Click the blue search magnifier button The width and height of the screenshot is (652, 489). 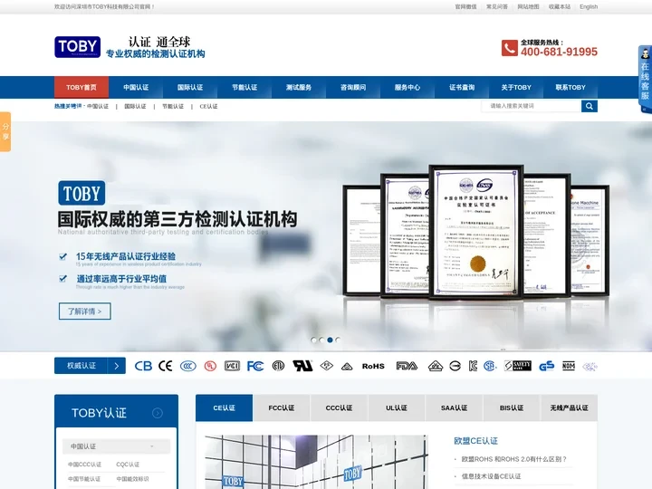click(x=590, y=106)
